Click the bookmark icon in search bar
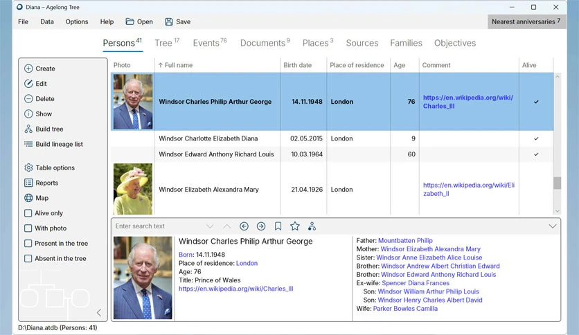Screen dimensions: 579x335 [278, 226]
